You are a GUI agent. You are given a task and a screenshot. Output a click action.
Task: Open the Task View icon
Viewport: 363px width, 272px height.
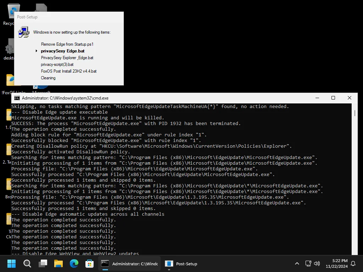[43, 263]
